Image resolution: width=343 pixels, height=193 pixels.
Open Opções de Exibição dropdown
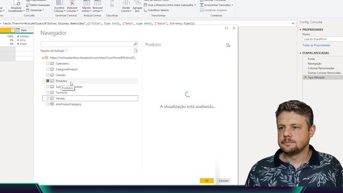[54, 51]
